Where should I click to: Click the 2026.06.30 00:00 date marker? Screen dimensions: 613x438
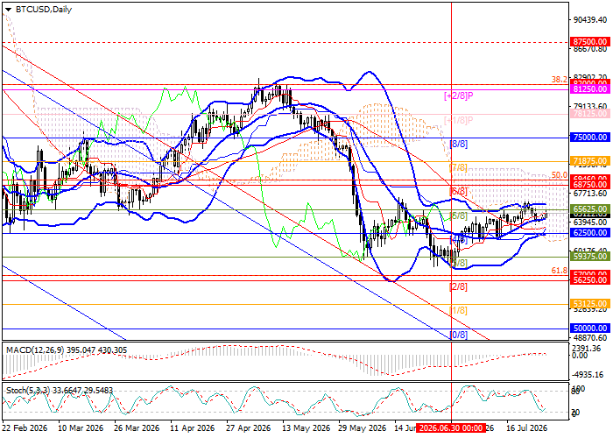(x=451, y=427)
